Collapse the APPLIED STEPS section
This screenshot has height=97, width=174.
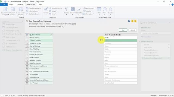tap(140, 41)
